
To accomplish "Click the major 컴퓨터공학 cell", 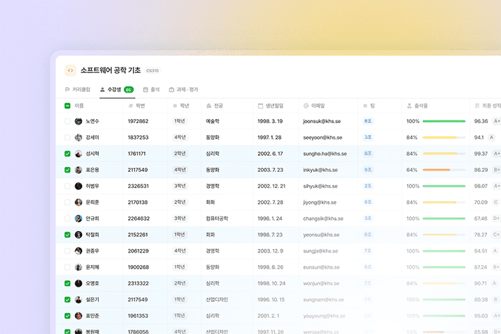I will click(217, 218).
